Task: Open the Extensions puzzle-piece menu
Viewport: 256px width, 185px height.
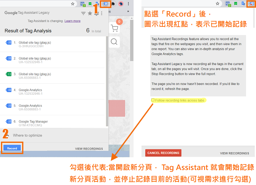Action: tap(113, 4)
